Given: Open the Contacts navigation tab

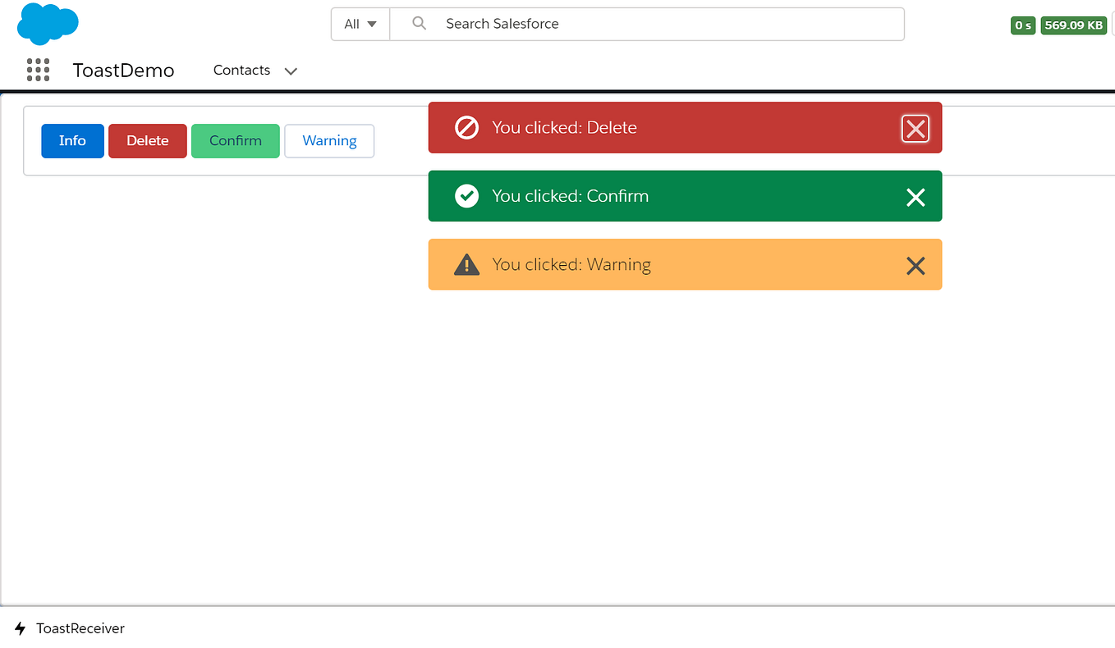Looking at the screenshot, I should coord(241,71).
